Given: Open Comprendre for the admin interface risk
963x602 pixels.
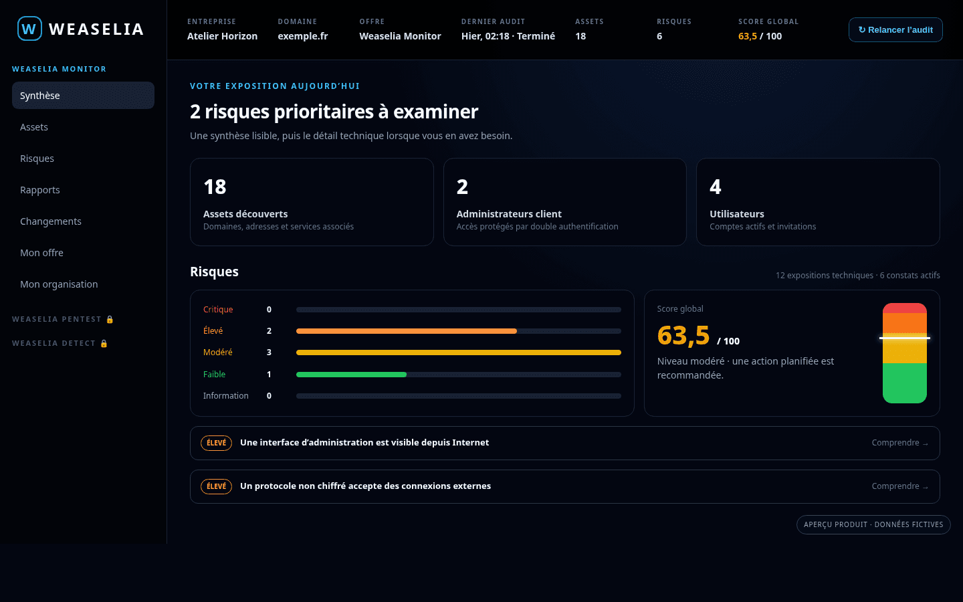Looking at the screenshot, I should pyautogui.click(x=899, y=443).
